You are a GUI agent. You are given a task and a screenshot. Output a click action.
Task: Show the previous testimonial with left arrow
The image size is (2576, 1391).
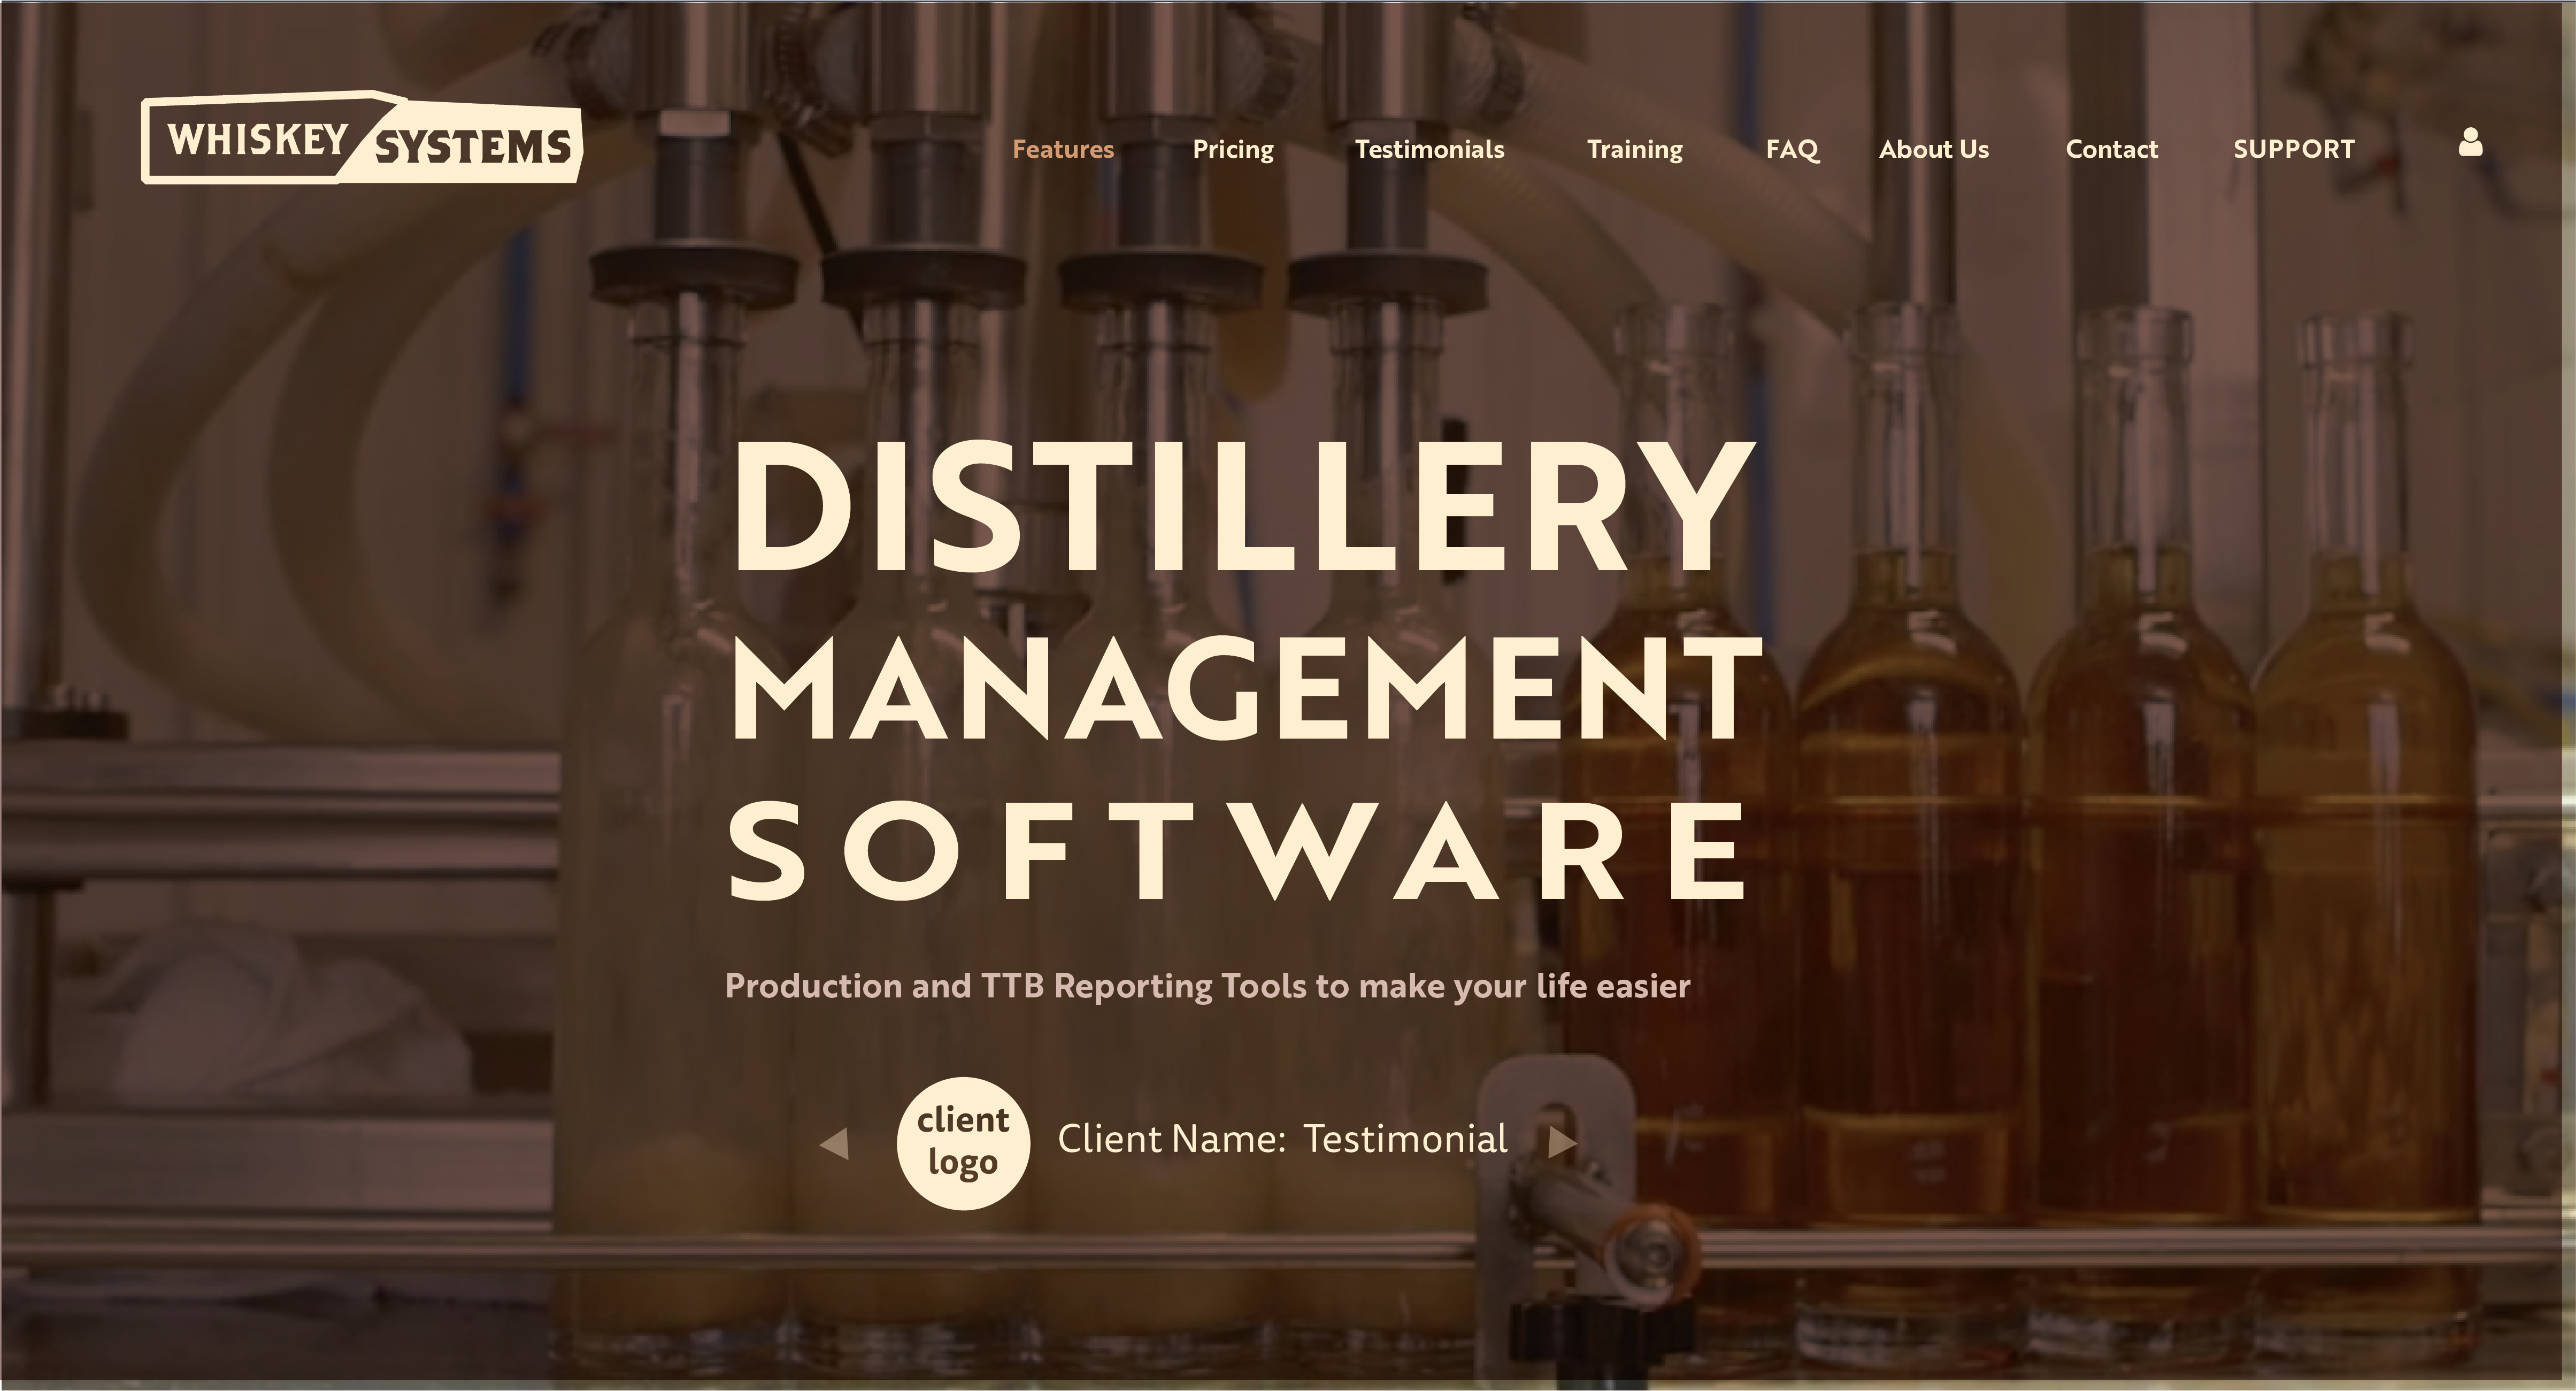click(x=834, y=1143)
